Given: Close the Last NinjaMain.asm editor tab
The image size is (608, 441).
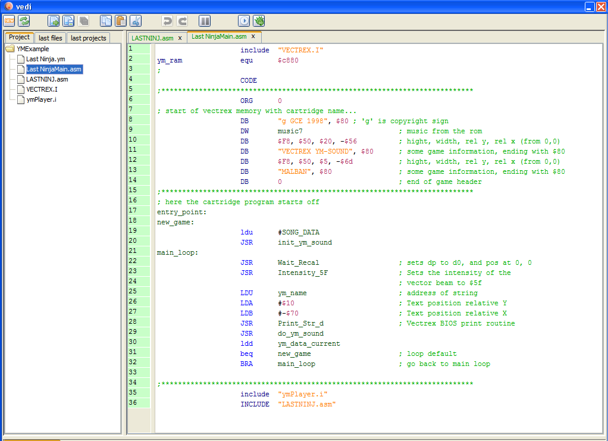Looking at the screenshot, I should [x=253, y=37].
